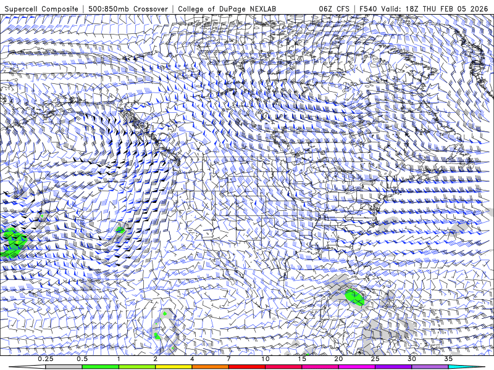Pick the bright green color bar segment

(x=101, y=367)
